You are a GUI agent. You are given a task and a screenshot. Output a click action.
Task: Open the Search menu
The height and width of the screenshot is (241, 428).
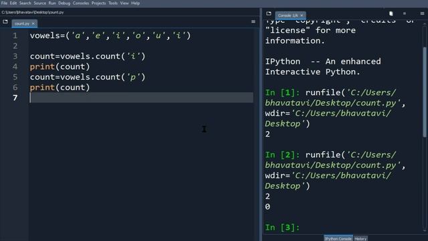point(25,3)
